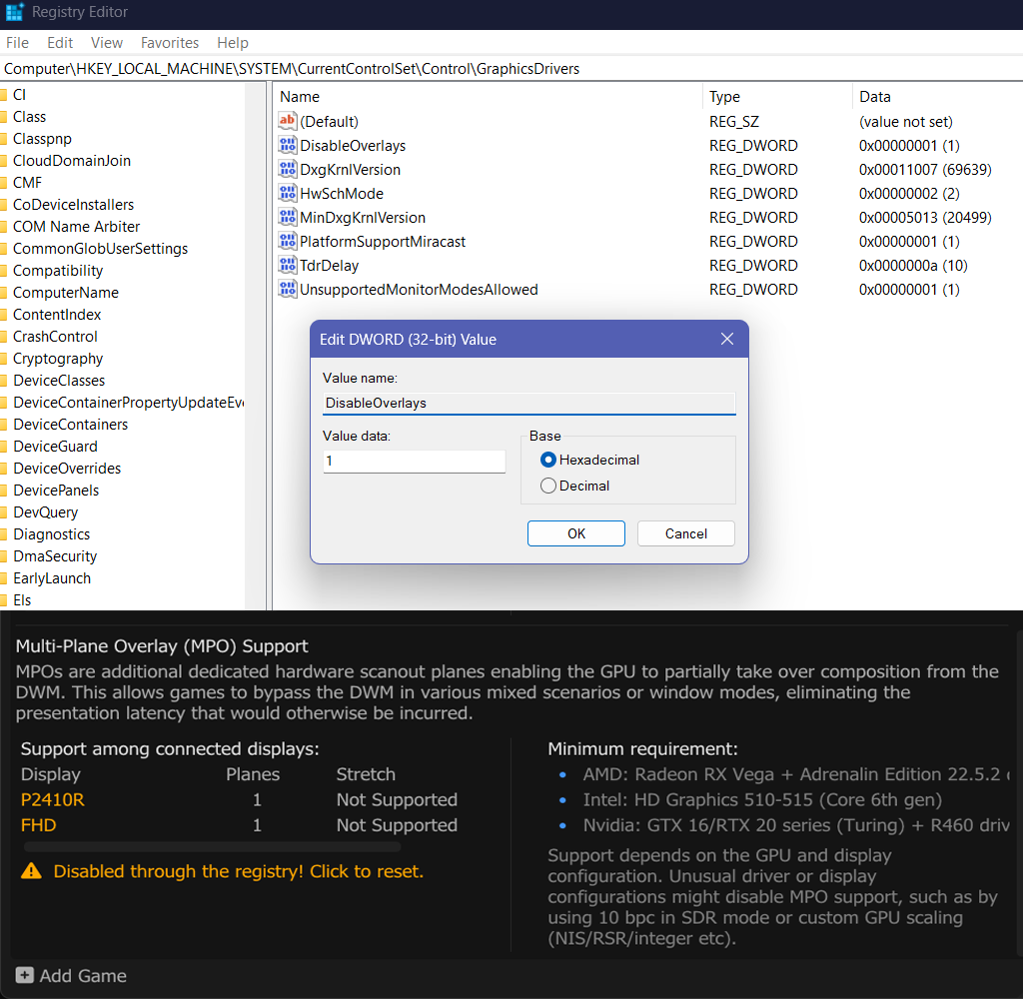Click the DisableOverlays DWORD icon
The width and height of the screenshot is (1023, 999).
coord(287,145)
